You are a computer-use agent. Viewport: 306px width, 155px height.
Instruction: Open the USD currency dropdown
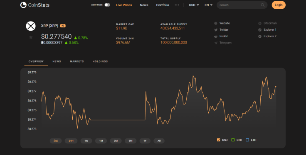tap(194, 5)
